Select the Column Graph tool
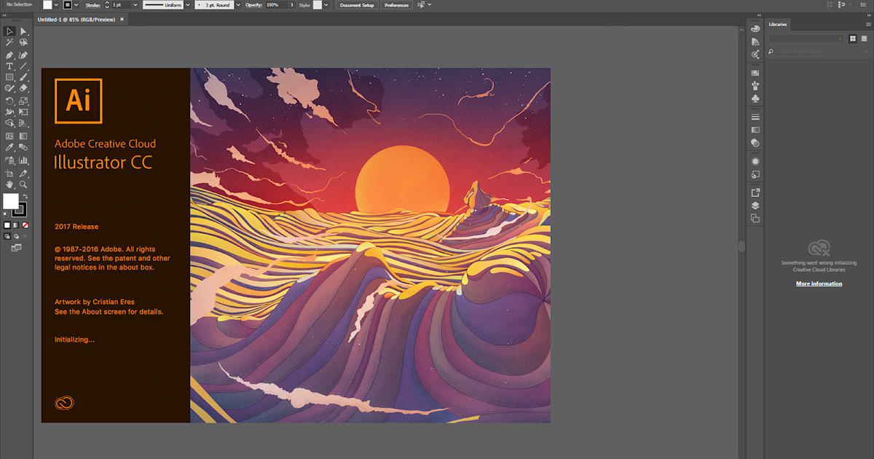Image resolution: width=874 pixels, height=459 pixels. pyautogui.click(x=23, y=160)
